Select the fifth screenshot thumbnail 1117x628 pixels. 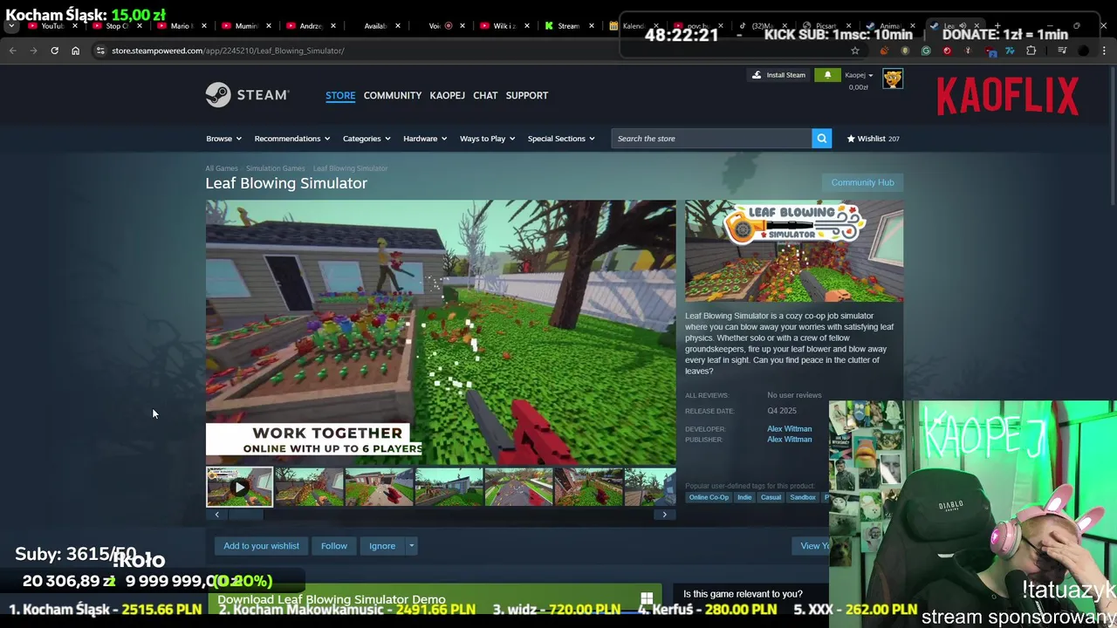pyautogui.click(x=518, y=488)
